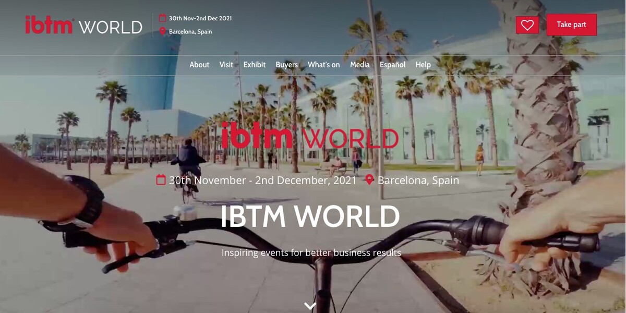Click the "30th November - 2nd December, 2021" hero text

point(263,180)
